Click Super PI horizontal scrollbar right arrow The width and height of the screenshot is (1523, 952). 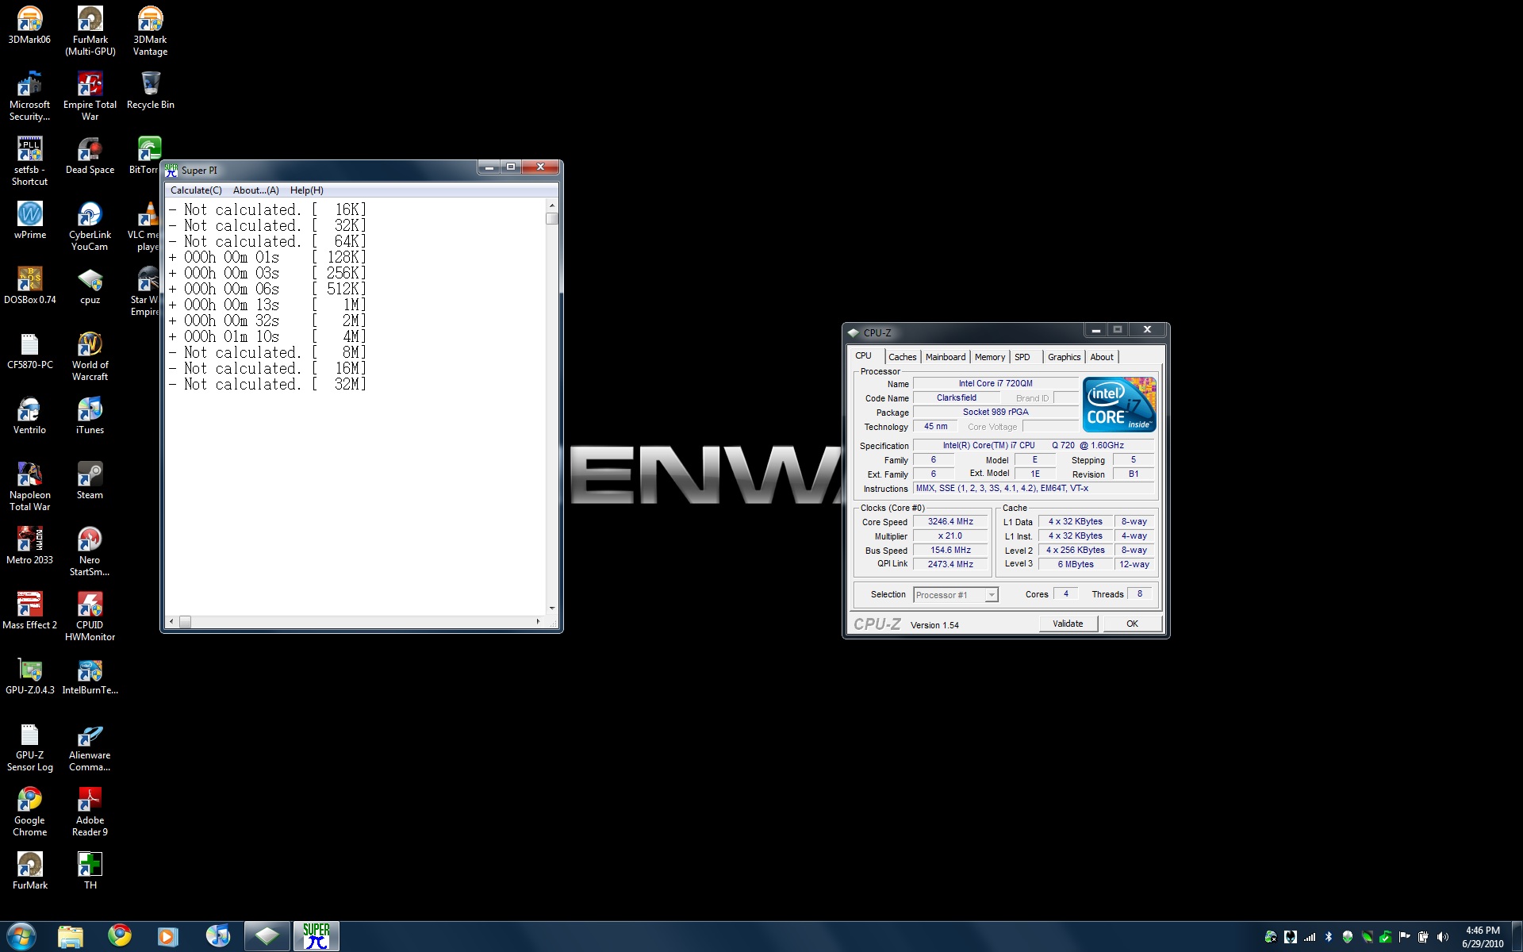(x=539, y=621)
